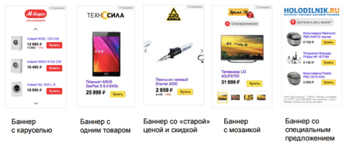This screenshot has width=347, height=149.
Task: Click the 220 Вольт triangle logo
Action: (173, 14)
